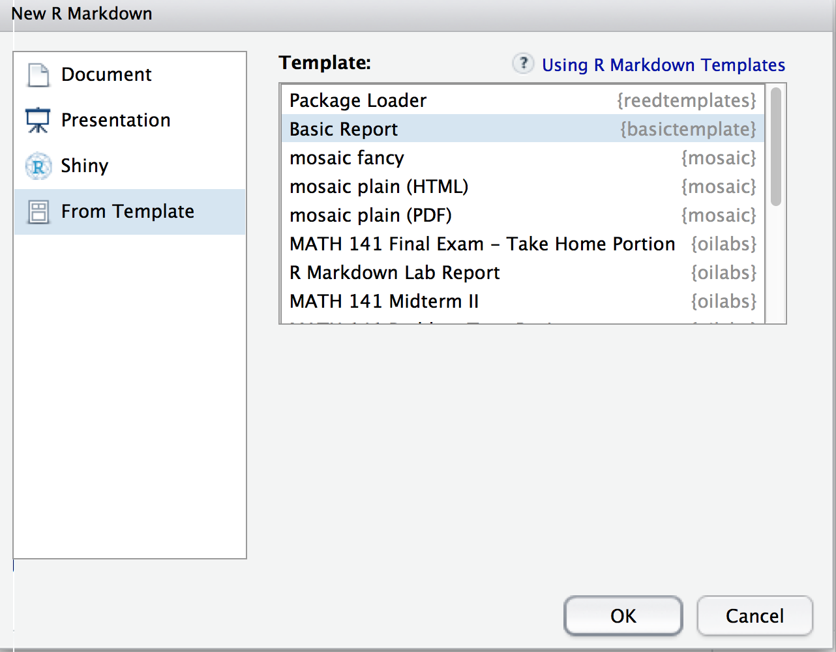Open Using R Markdown Templates link

(663, 65)
